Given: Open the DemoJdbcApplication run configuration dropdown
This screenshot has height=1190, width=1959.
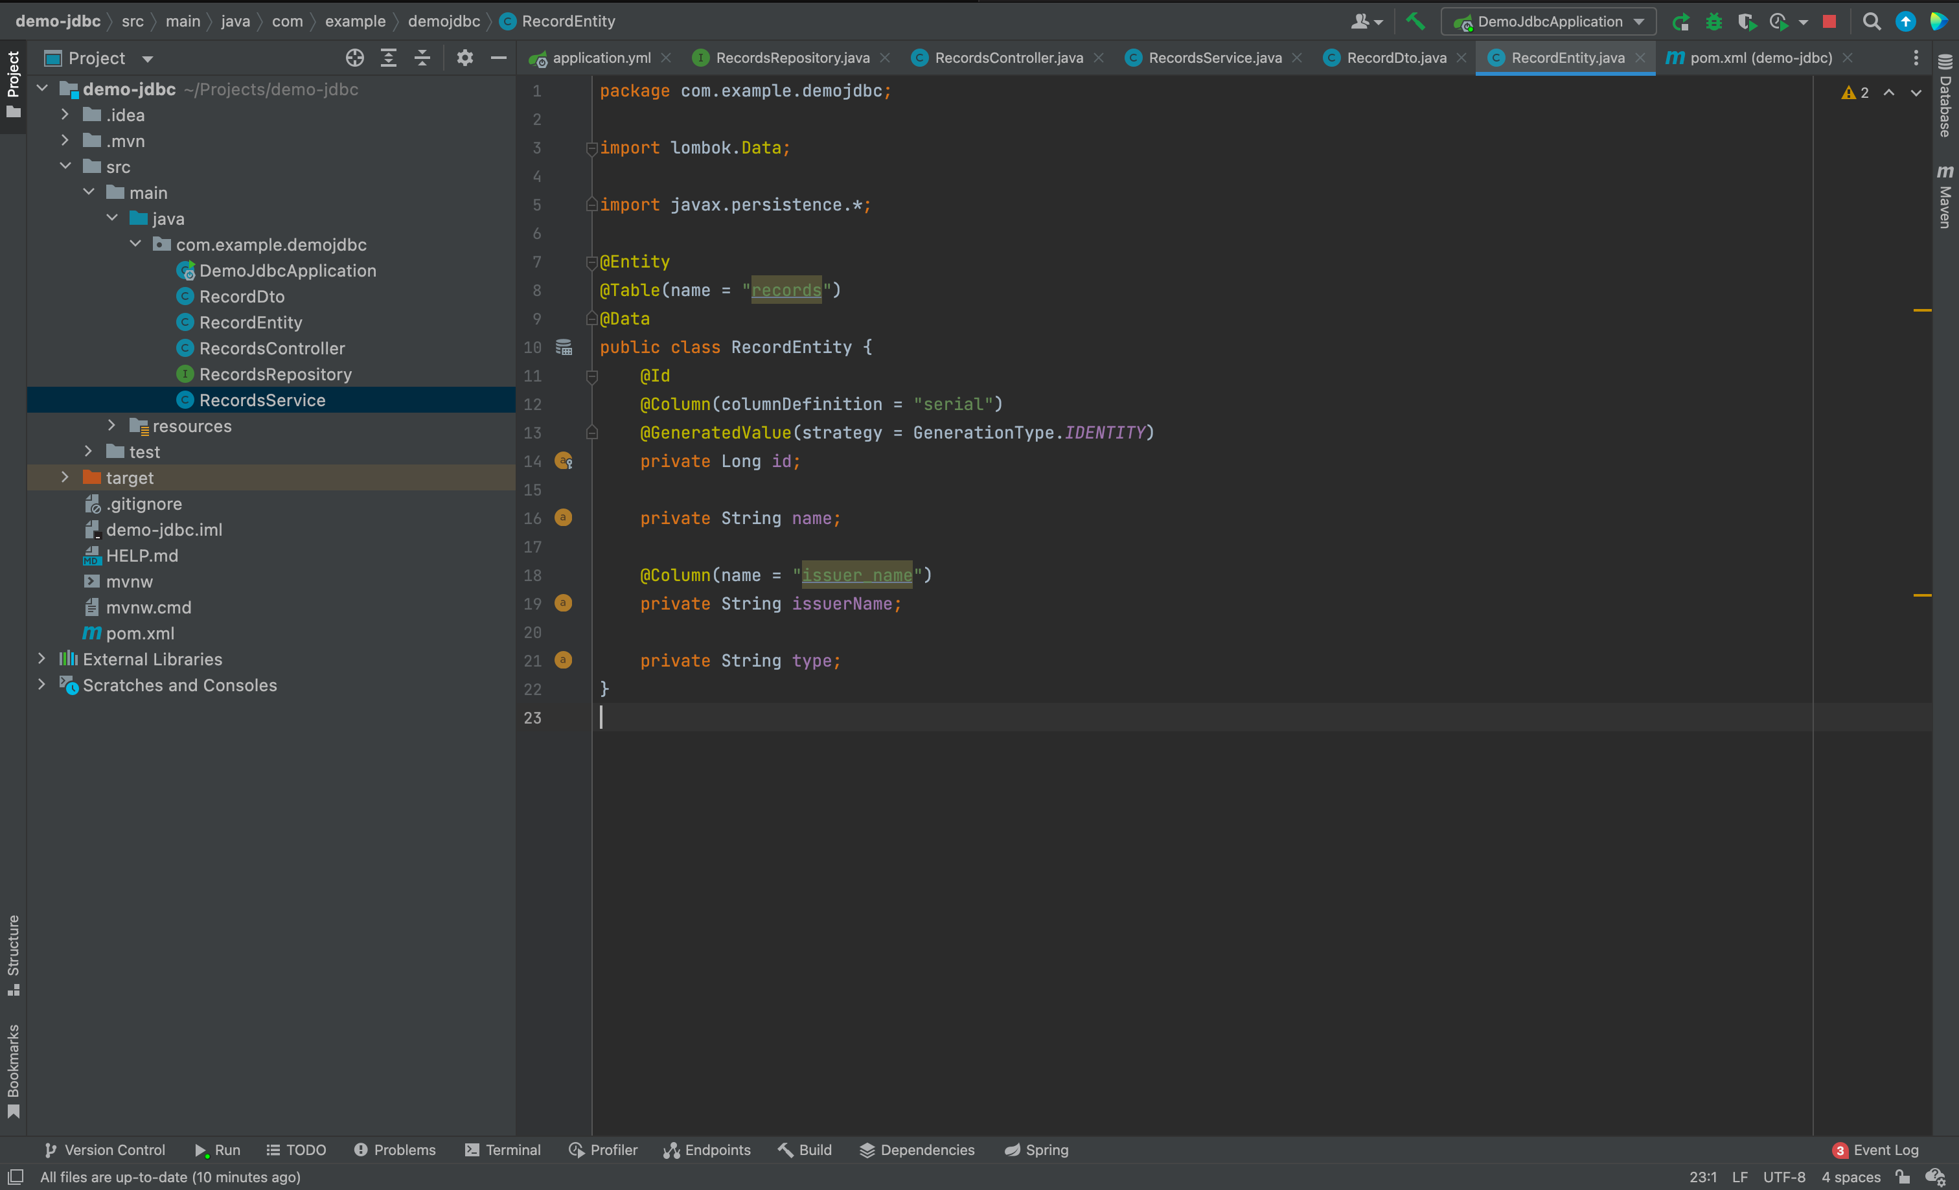Looking at the screenshot, I should 1548,21.
